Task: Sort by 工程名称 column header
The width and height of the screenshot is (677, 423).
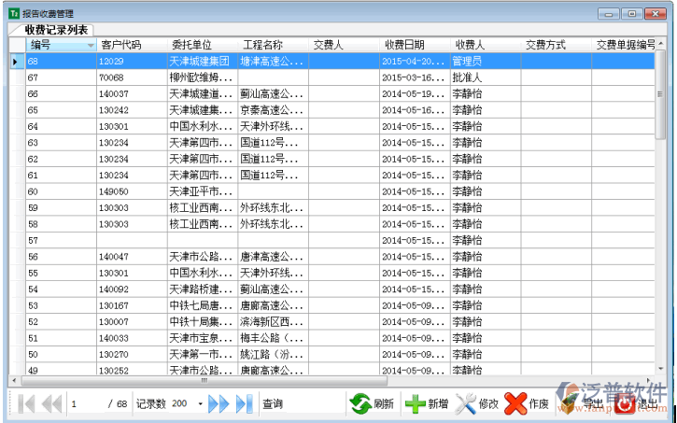Action: tap(274, 45)
